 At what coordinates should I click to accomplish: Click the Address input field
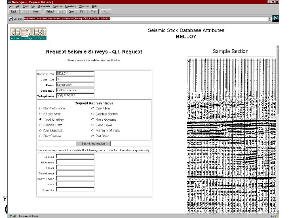point(75,162)
